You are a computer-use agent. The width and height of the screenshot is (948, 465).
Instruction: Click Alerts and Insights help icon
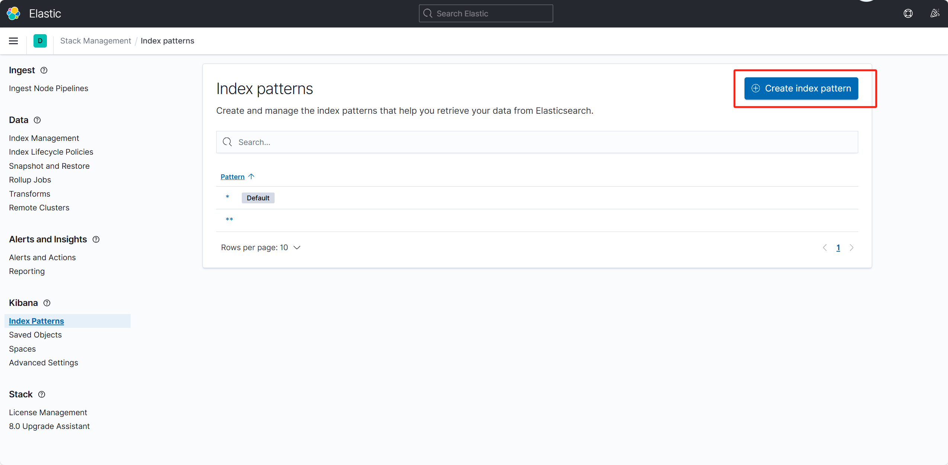[x=96, y=239]
